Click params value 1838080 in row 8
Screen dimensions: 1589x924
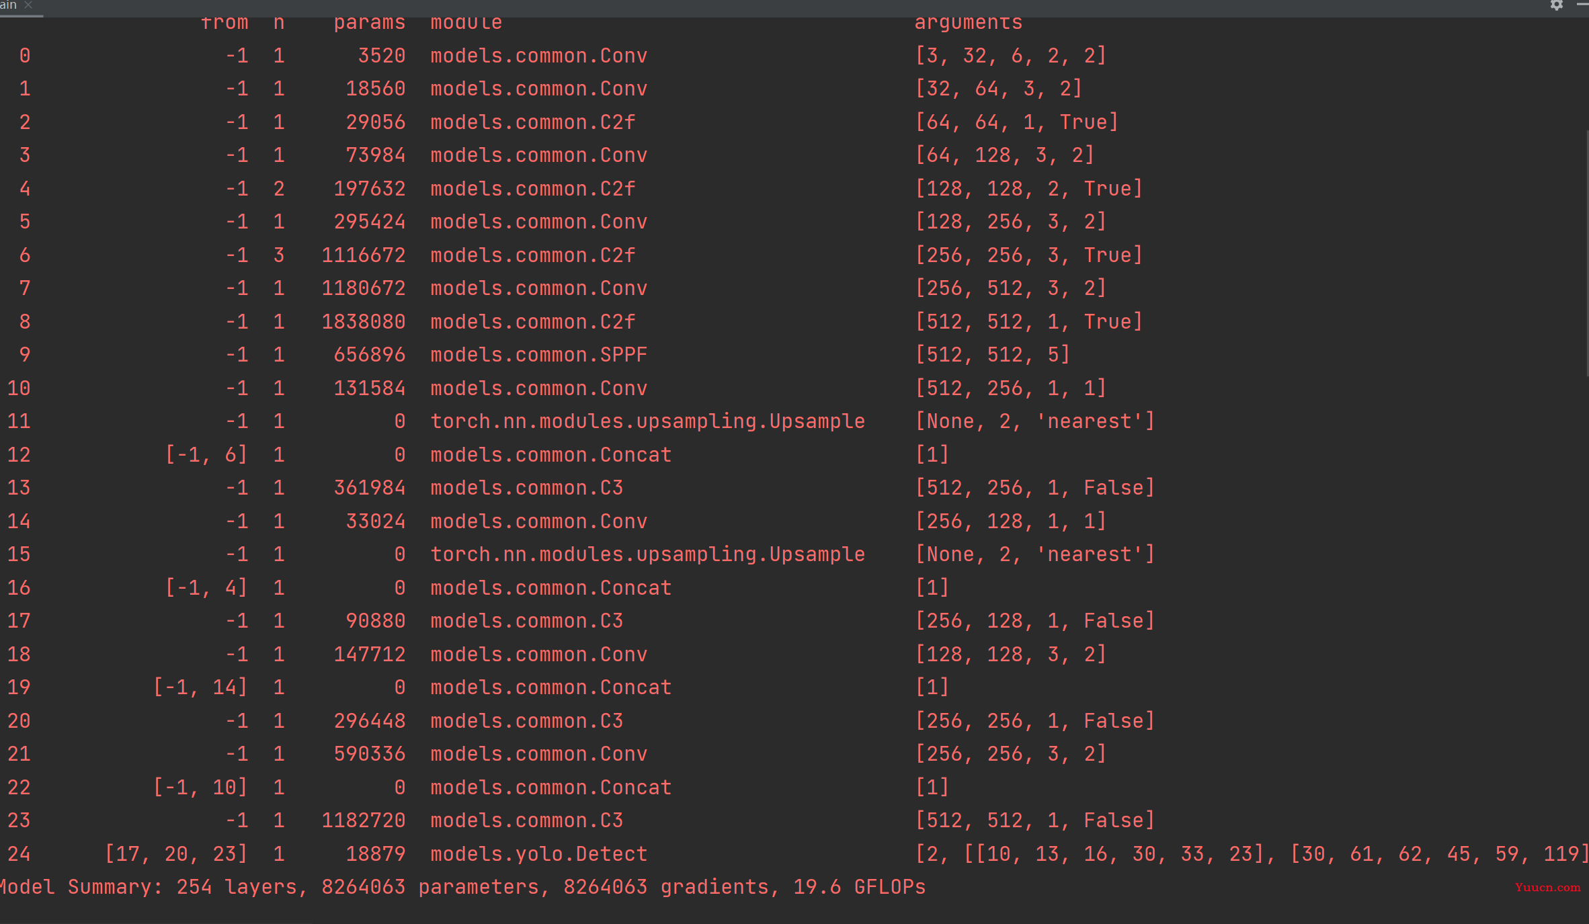point(363,322)
